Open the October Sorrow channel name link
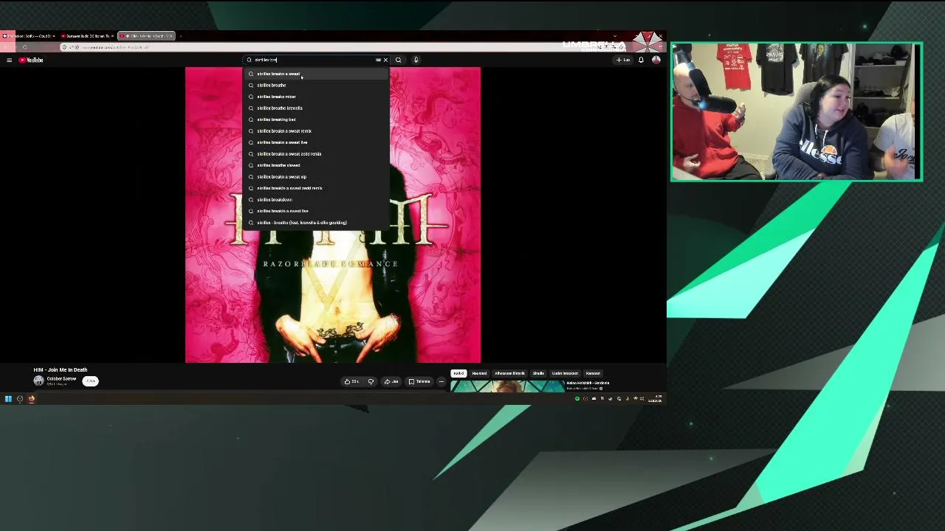 61,378
